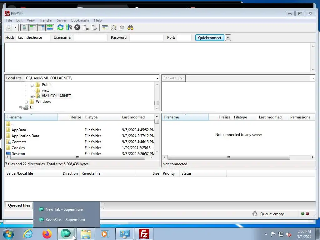The width and height of the screenshot is (320, 240).
Task: Open the Help menu
Action: [x=98, y=20]
